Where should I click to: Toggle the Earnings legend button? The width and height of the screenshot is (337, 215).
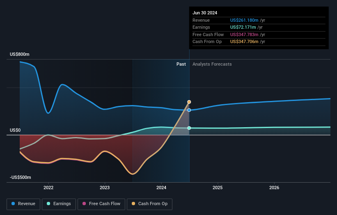59,204
